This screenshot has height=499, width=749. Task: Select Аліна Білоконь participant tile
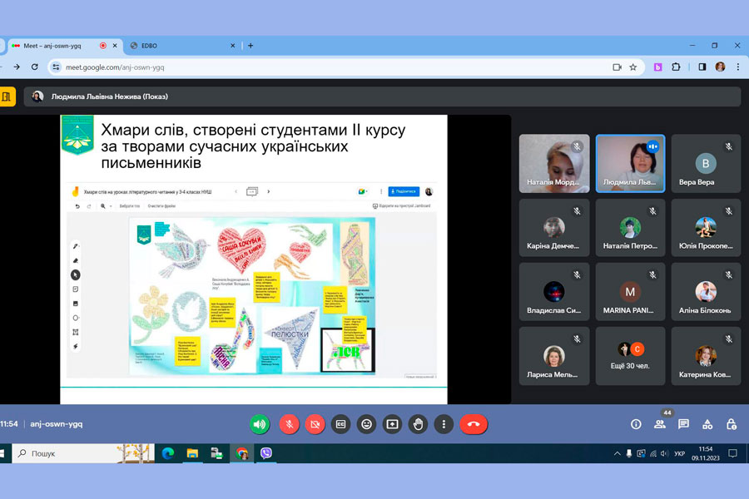[x=706, y=292]
